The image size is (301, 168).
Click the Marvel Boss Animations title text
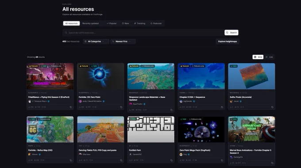click(251, 152)
